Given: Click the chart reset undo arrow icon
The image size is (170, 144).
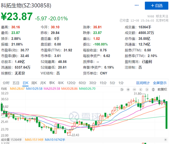Looking at the screenshot, I should (x=122, y=89).
